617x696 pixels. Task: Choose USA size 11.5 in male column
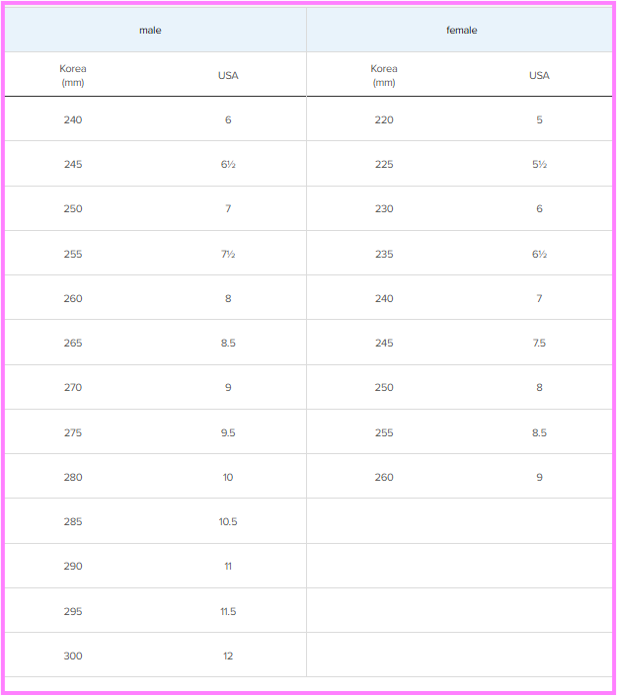pos(228,611)
